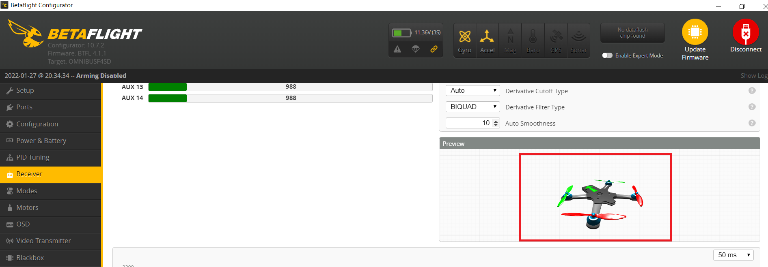Open help for Derivative Cutoff Type

pyautogui.click(x=752, y=91)
